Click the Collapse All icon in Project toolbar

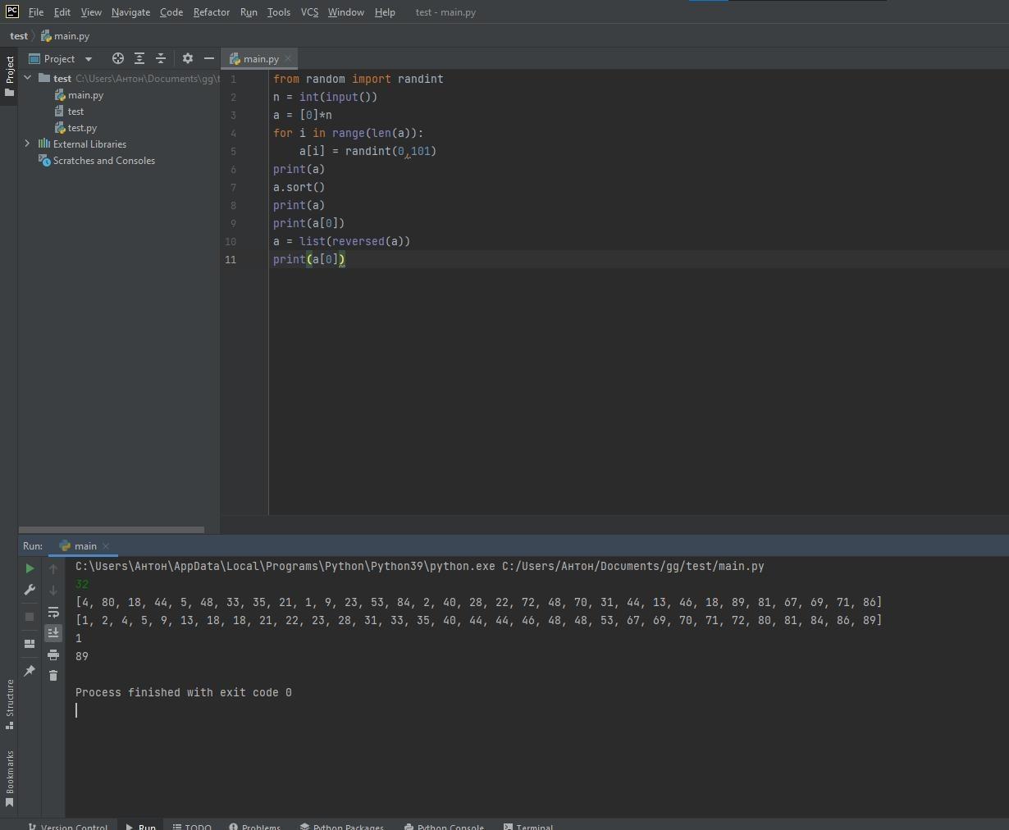[161, 58]
